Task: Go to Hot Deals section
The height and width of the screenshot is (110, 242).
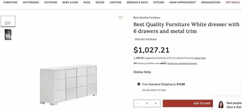Action: [x=232, y=3]
